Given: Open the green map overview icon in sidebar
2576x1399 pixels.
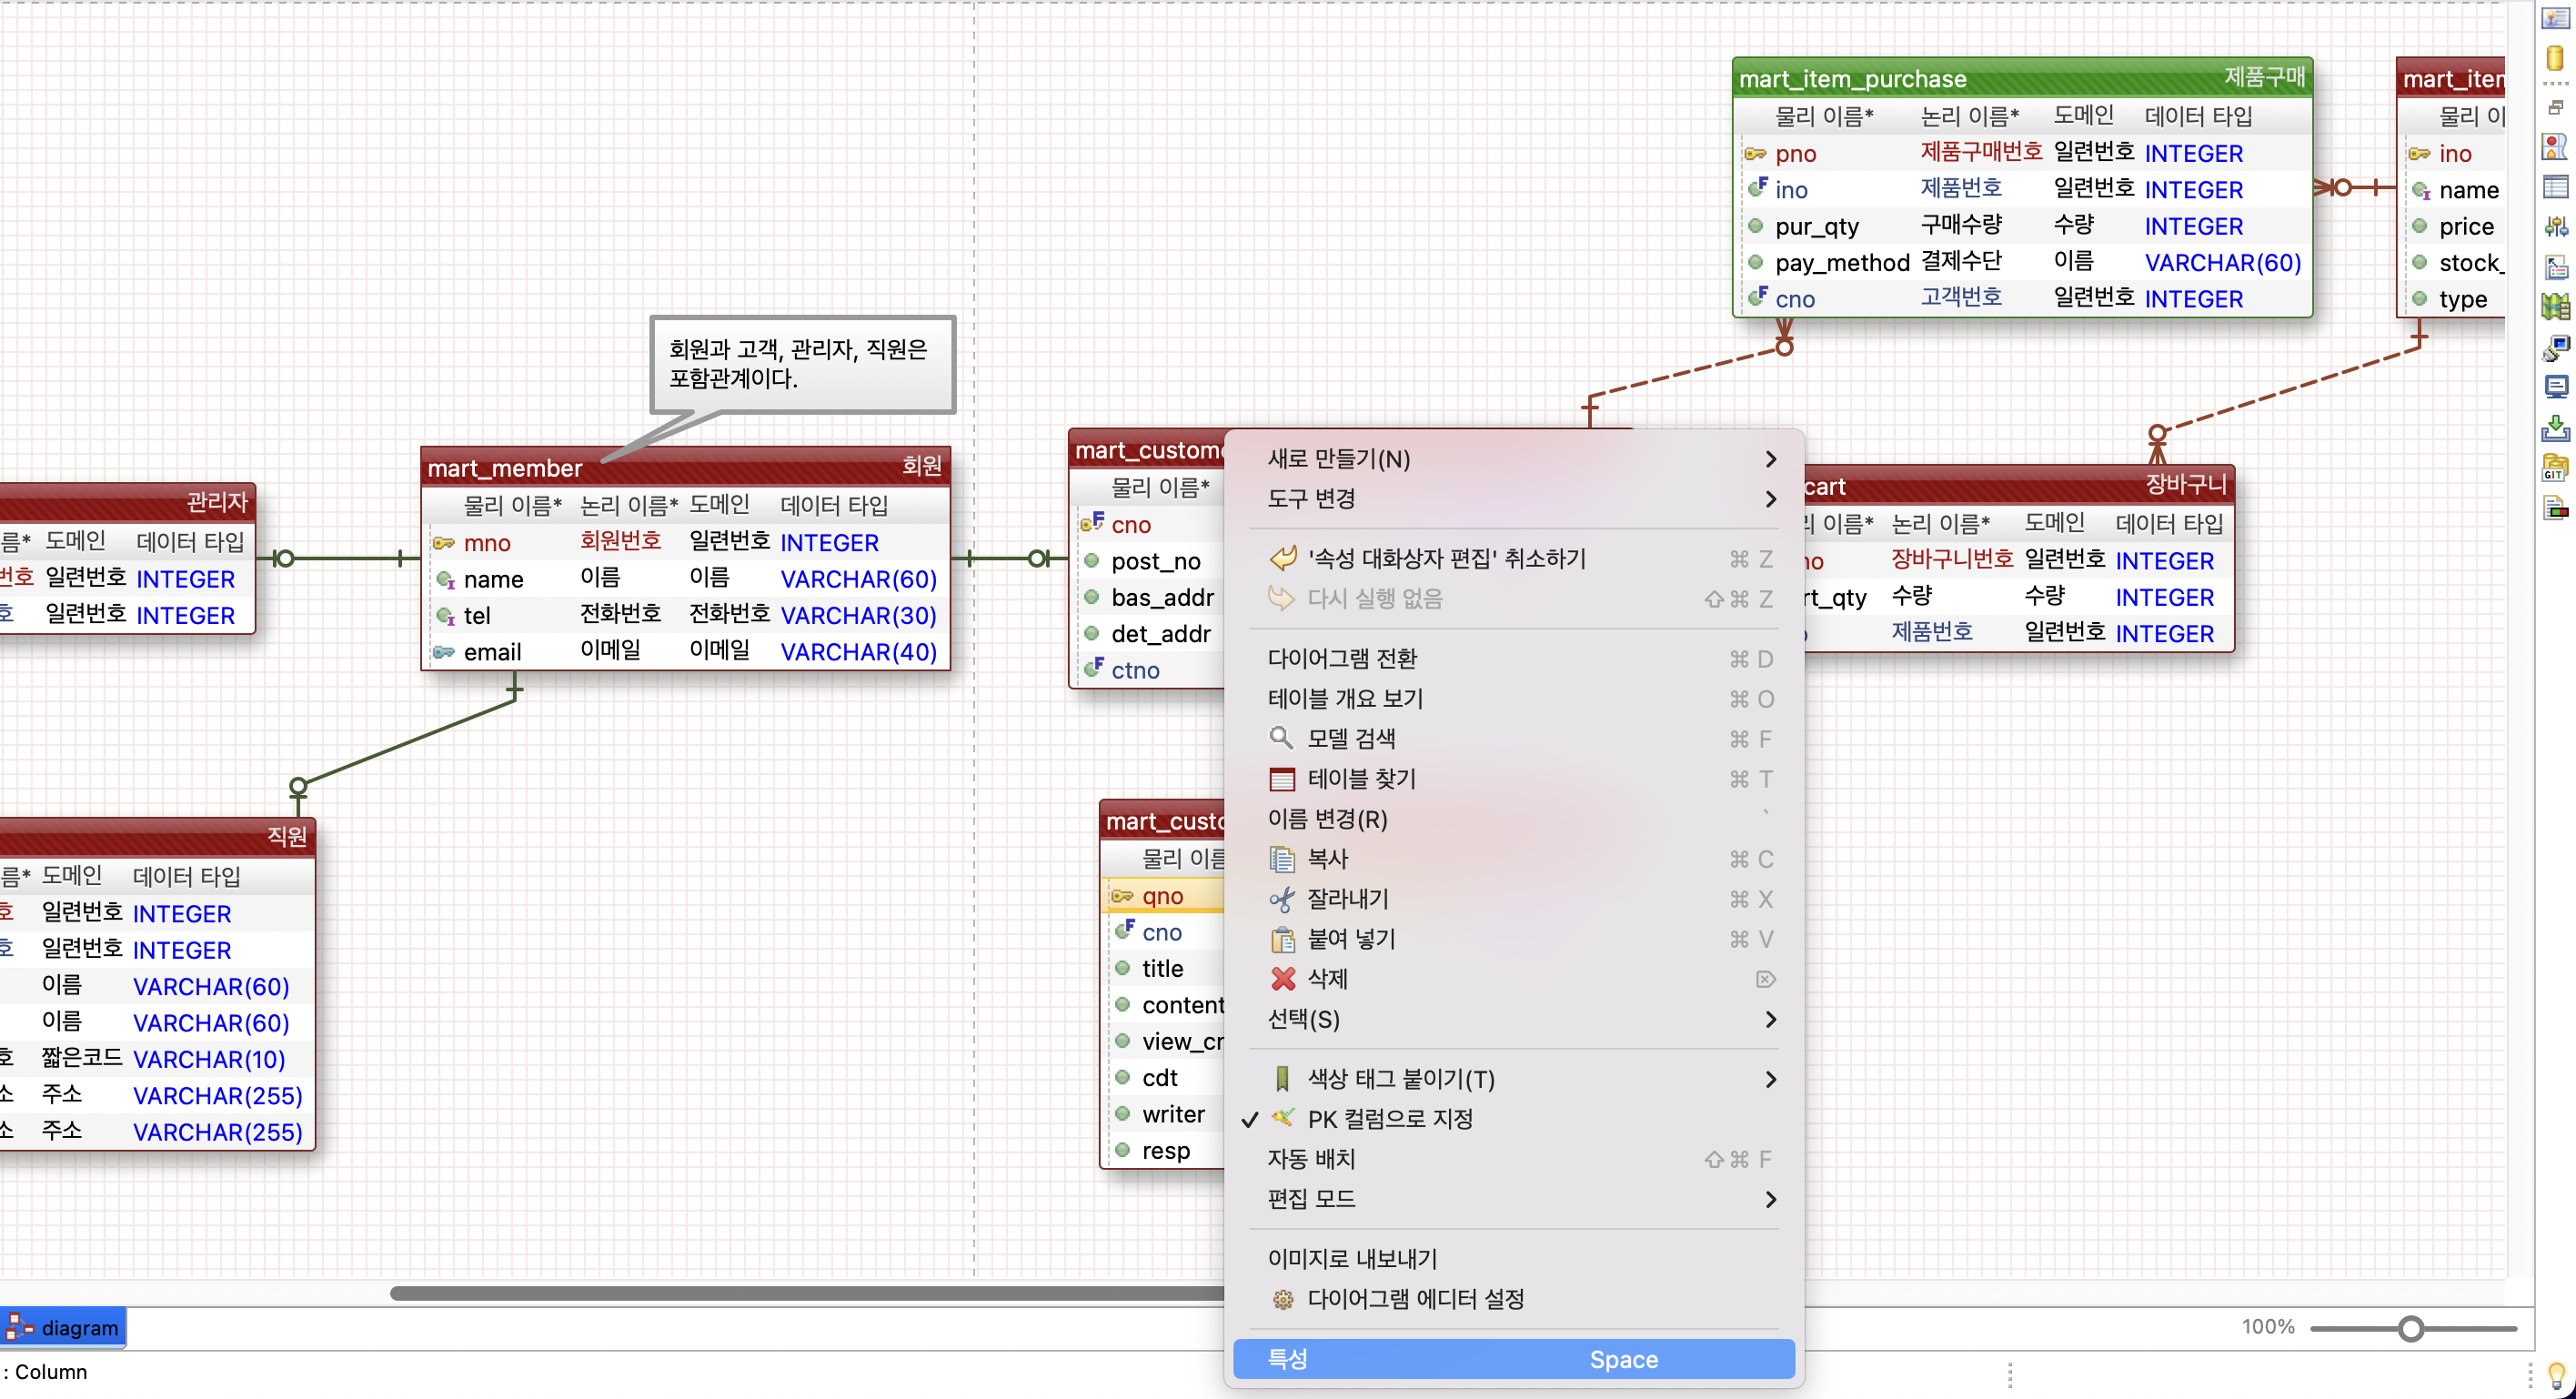Looking at the screenshot, I should (2555, 307).
